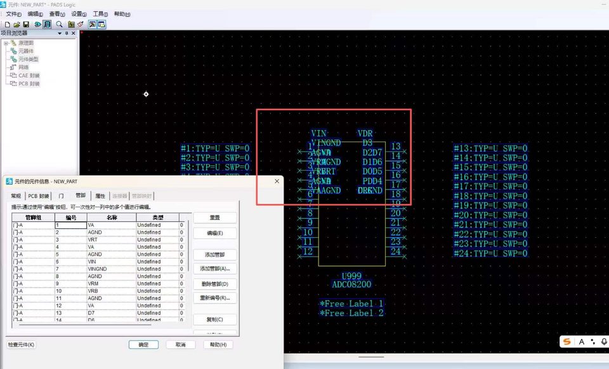Pin the 项目浏览器 panel
This screenshot has width=609, height=369.
67,34
